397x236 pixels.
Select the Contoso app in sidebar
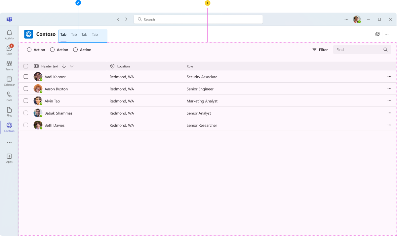click(9, 127)
